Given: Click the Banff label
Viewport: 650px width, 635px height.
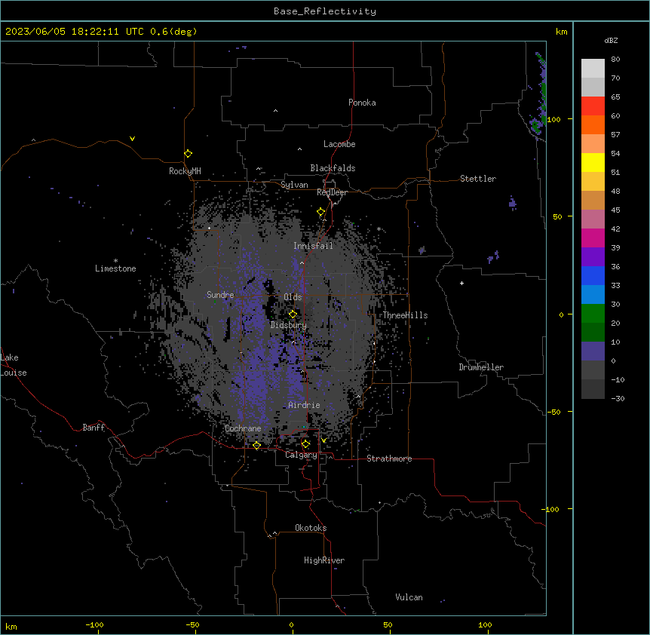Looking at the screenshot, I should tap(94, 428).
